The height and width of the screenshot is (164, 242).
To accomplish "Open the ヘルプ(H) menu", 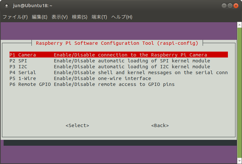I will 122,17.
